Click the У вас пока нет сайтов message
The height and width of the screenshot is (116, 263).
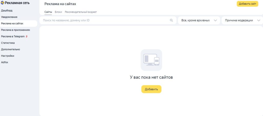coord(151,77)
